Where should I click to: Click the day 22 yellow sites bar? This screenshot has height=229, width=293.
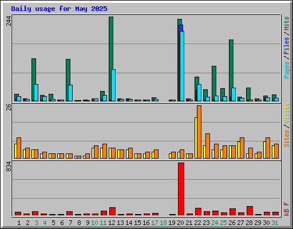(x=196, y=138)
